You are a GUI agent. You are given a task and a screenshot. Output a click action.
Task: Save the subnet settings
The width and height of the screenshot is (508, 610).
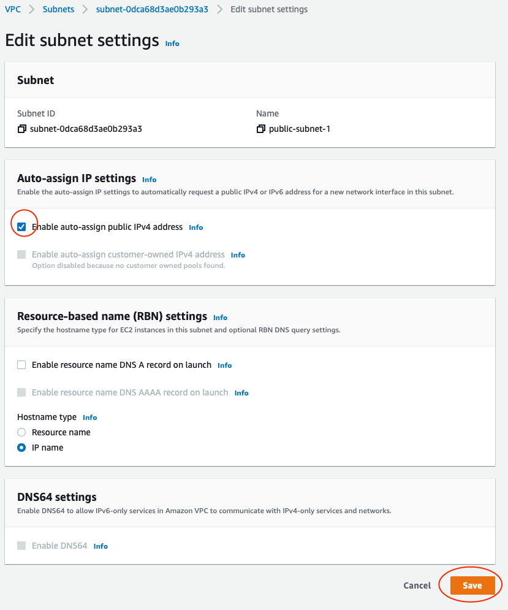pos(472,585)
